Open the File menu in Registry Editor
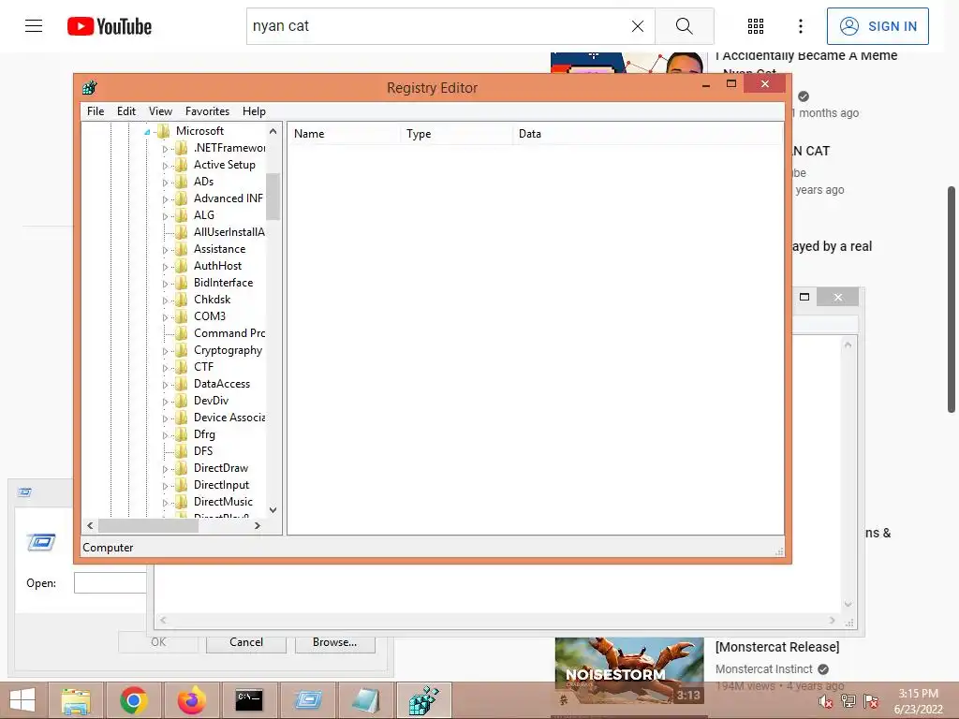This screenshot has height=719, width=959. [96, 111]
